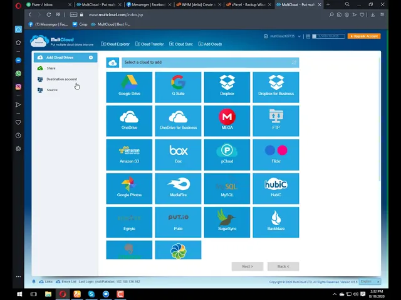Open history clock in Opera sidebar

click(x=18, y=136)
